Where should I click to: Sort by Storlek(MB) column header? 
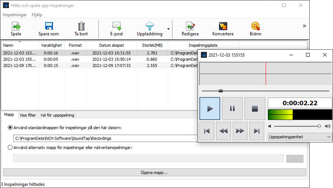click(152, 45)
